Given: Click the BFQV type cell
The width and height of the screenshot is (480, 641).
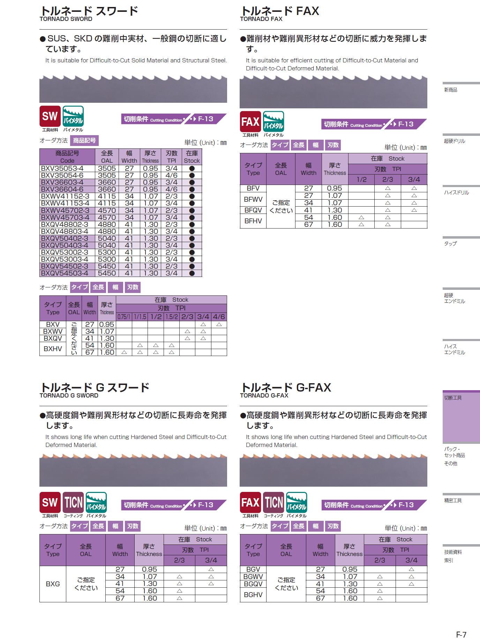Looking at the screenshot, I should tap(253, 210).
